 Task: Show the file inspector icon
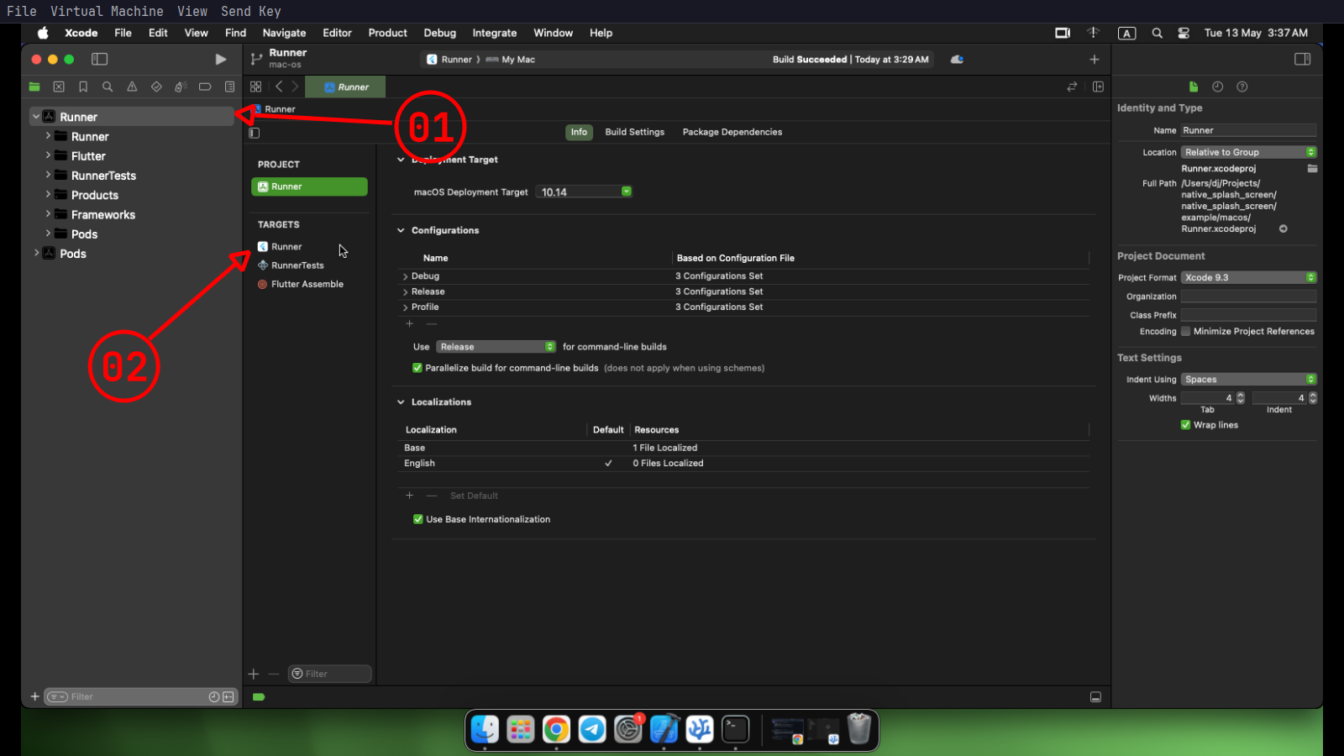click(x=1194, y=87)
